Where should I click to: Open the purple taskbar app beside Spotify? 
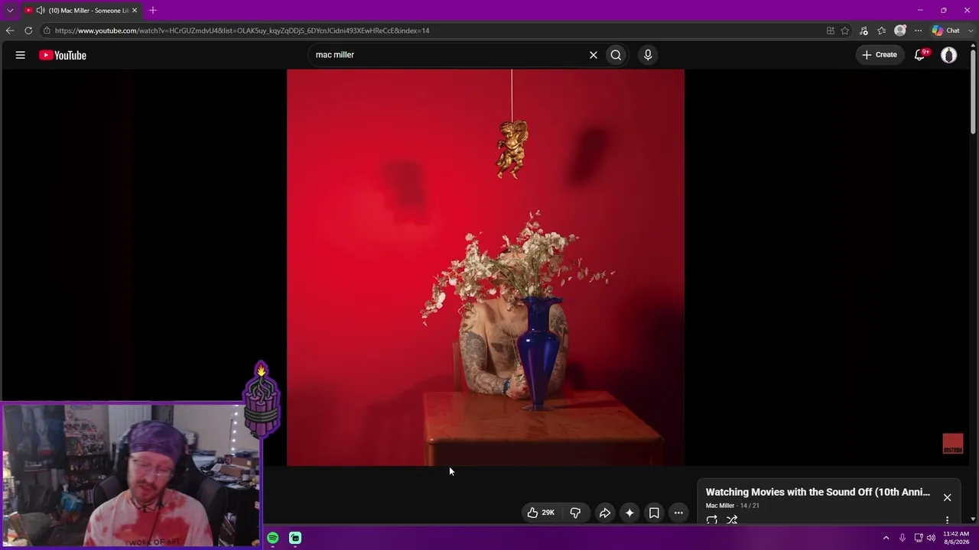click(295, 538)
